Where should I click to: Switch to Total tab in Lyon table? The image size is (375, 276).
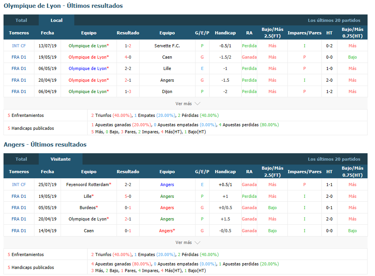point(21,20)
